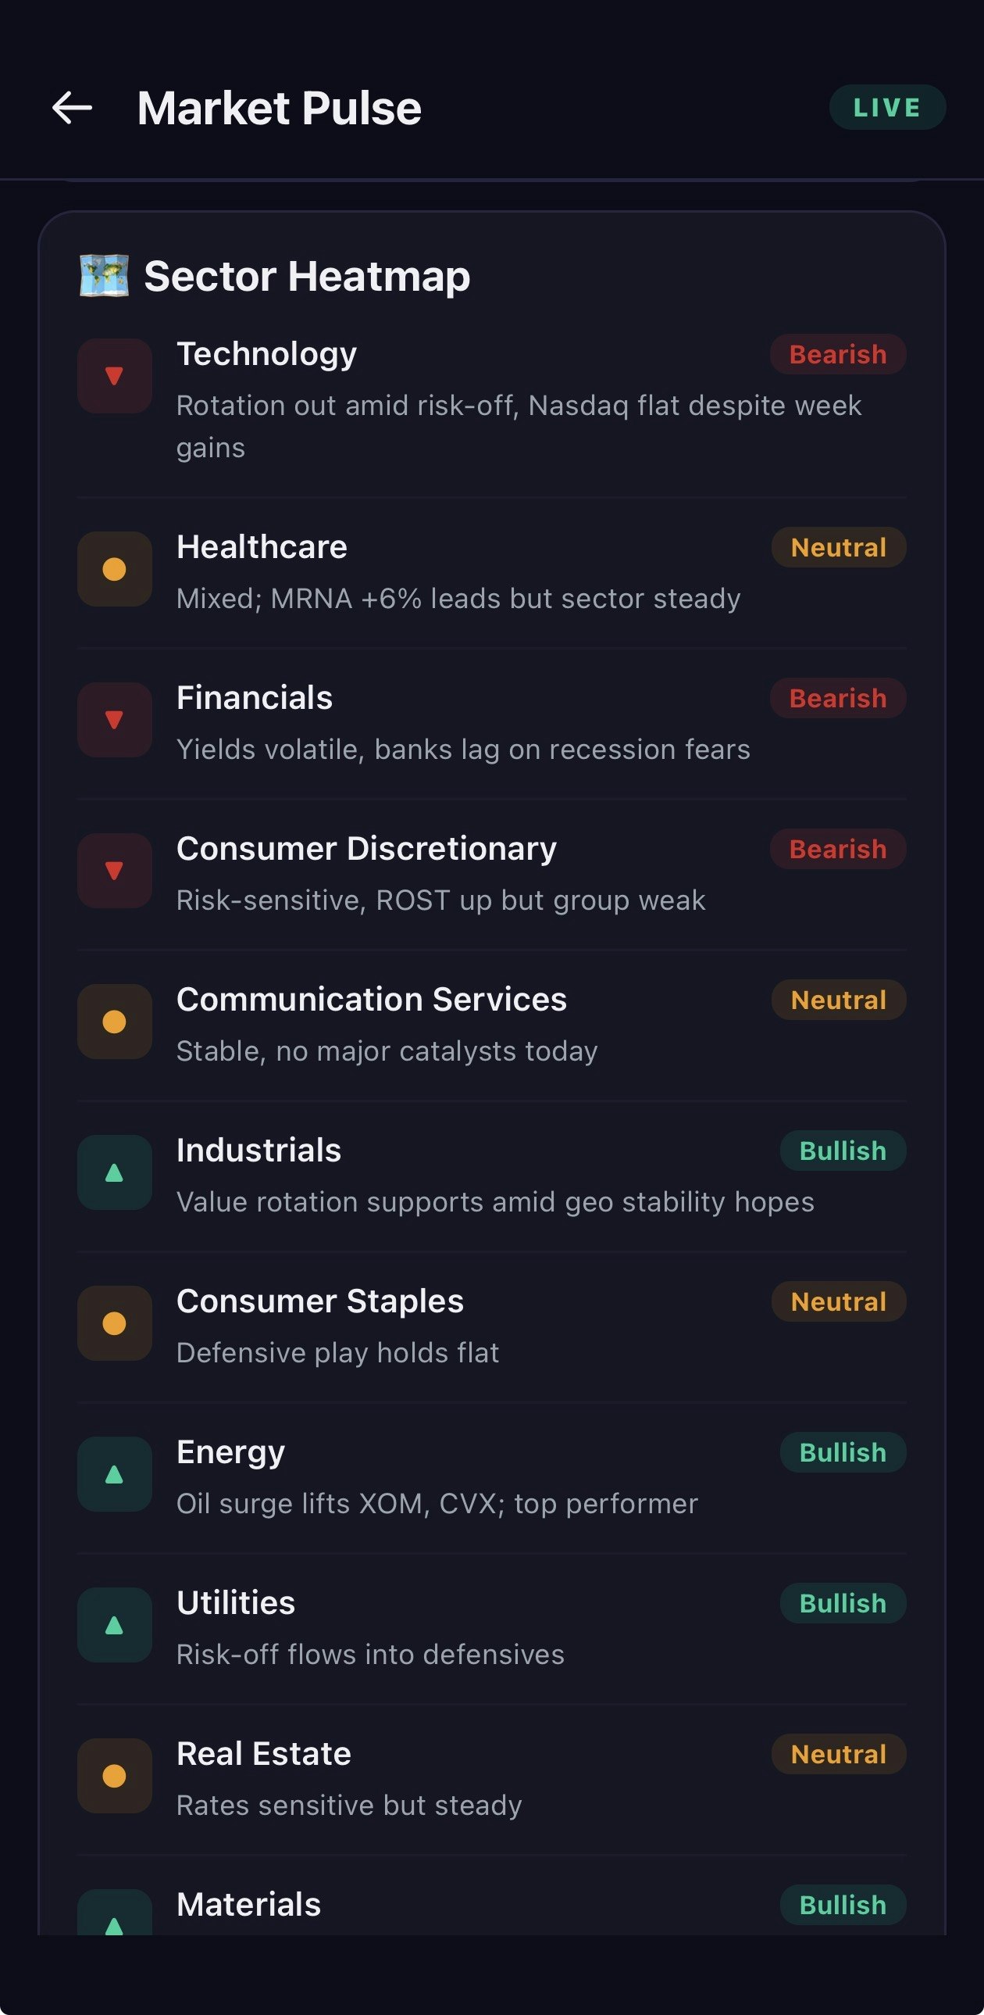The width and height of the screenshot is (984, 2015).
Task: Toggle the Bearish badge on Technology
Action: (837, 354)
